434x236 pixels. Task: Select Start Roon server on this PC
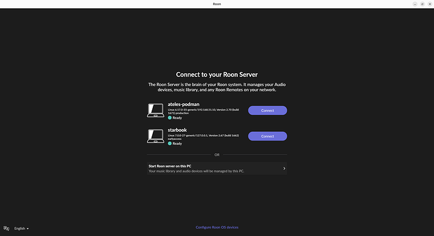click(217, 169)
